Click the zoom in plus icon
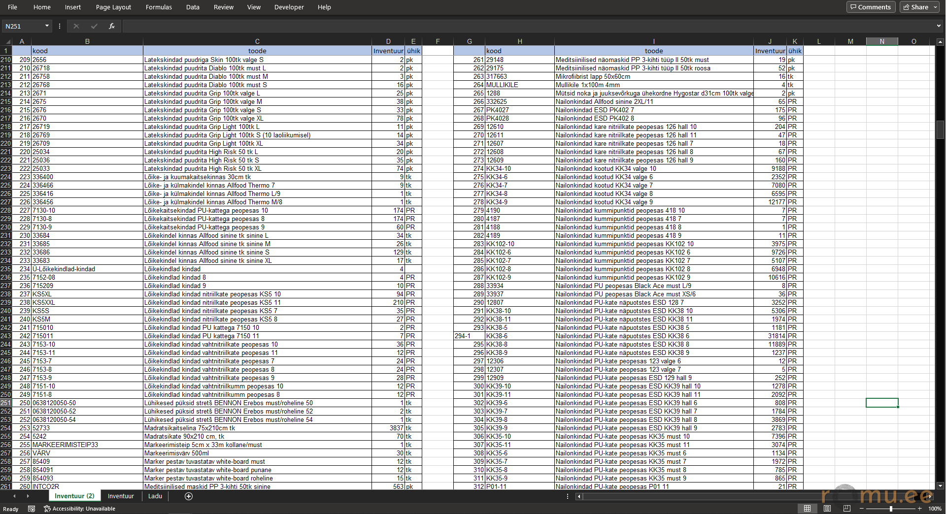 (919, 509)
